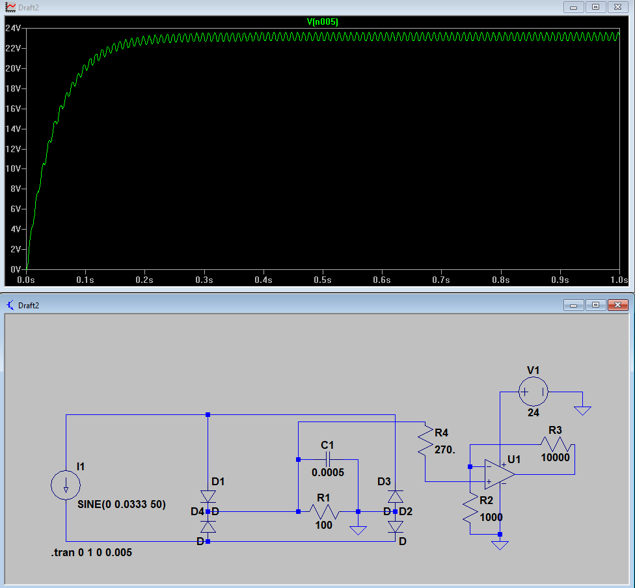635x588 pixels.
Task: Select resistor R4 symbol
Action: [x=426, y=440]
